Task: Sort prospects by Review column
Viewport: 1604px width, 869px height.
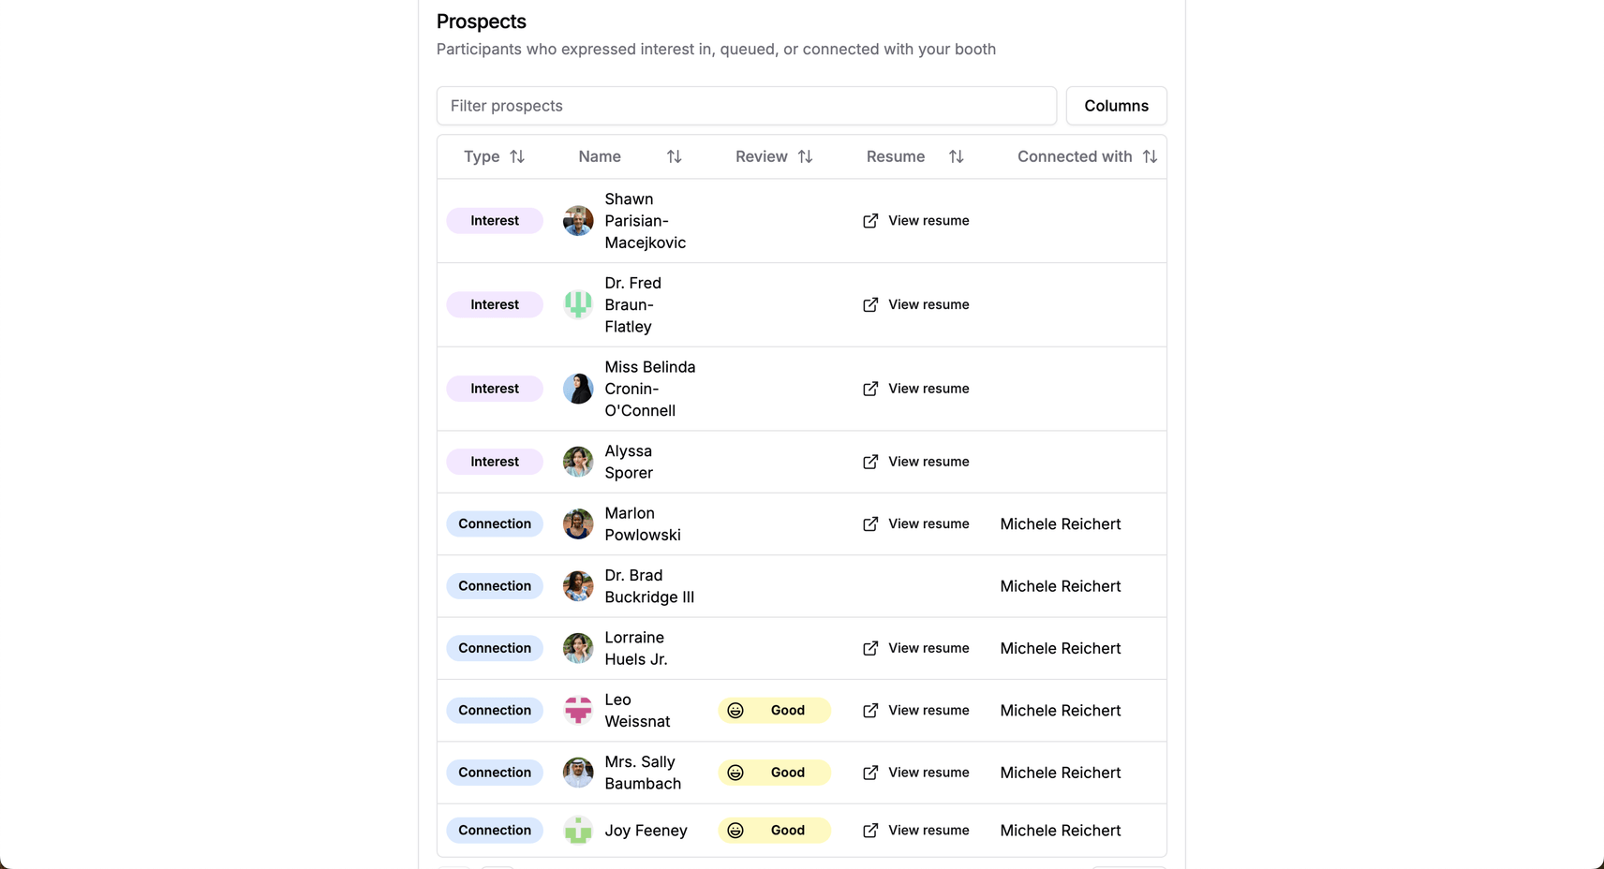Action: (805, 156)
